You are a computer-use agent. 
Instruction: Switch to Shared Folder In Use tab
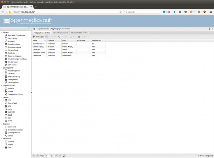[x=79, y=33]
